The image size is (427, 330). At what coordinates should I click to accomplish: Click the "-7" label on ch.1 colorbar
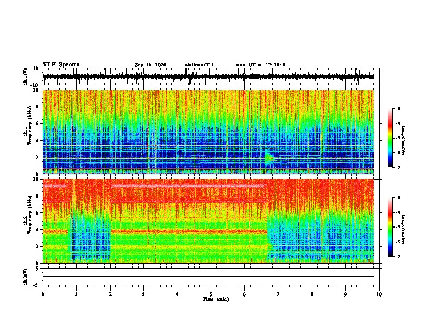[397, 167]
